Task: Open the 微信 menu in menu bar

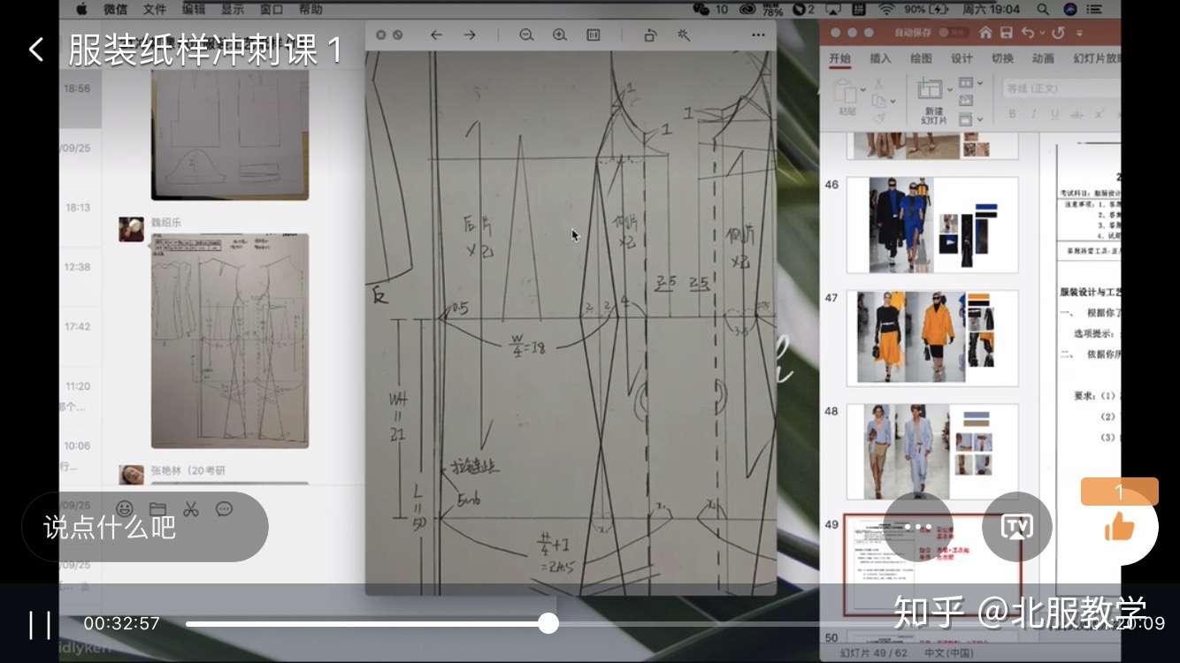Action: [115, 10]
